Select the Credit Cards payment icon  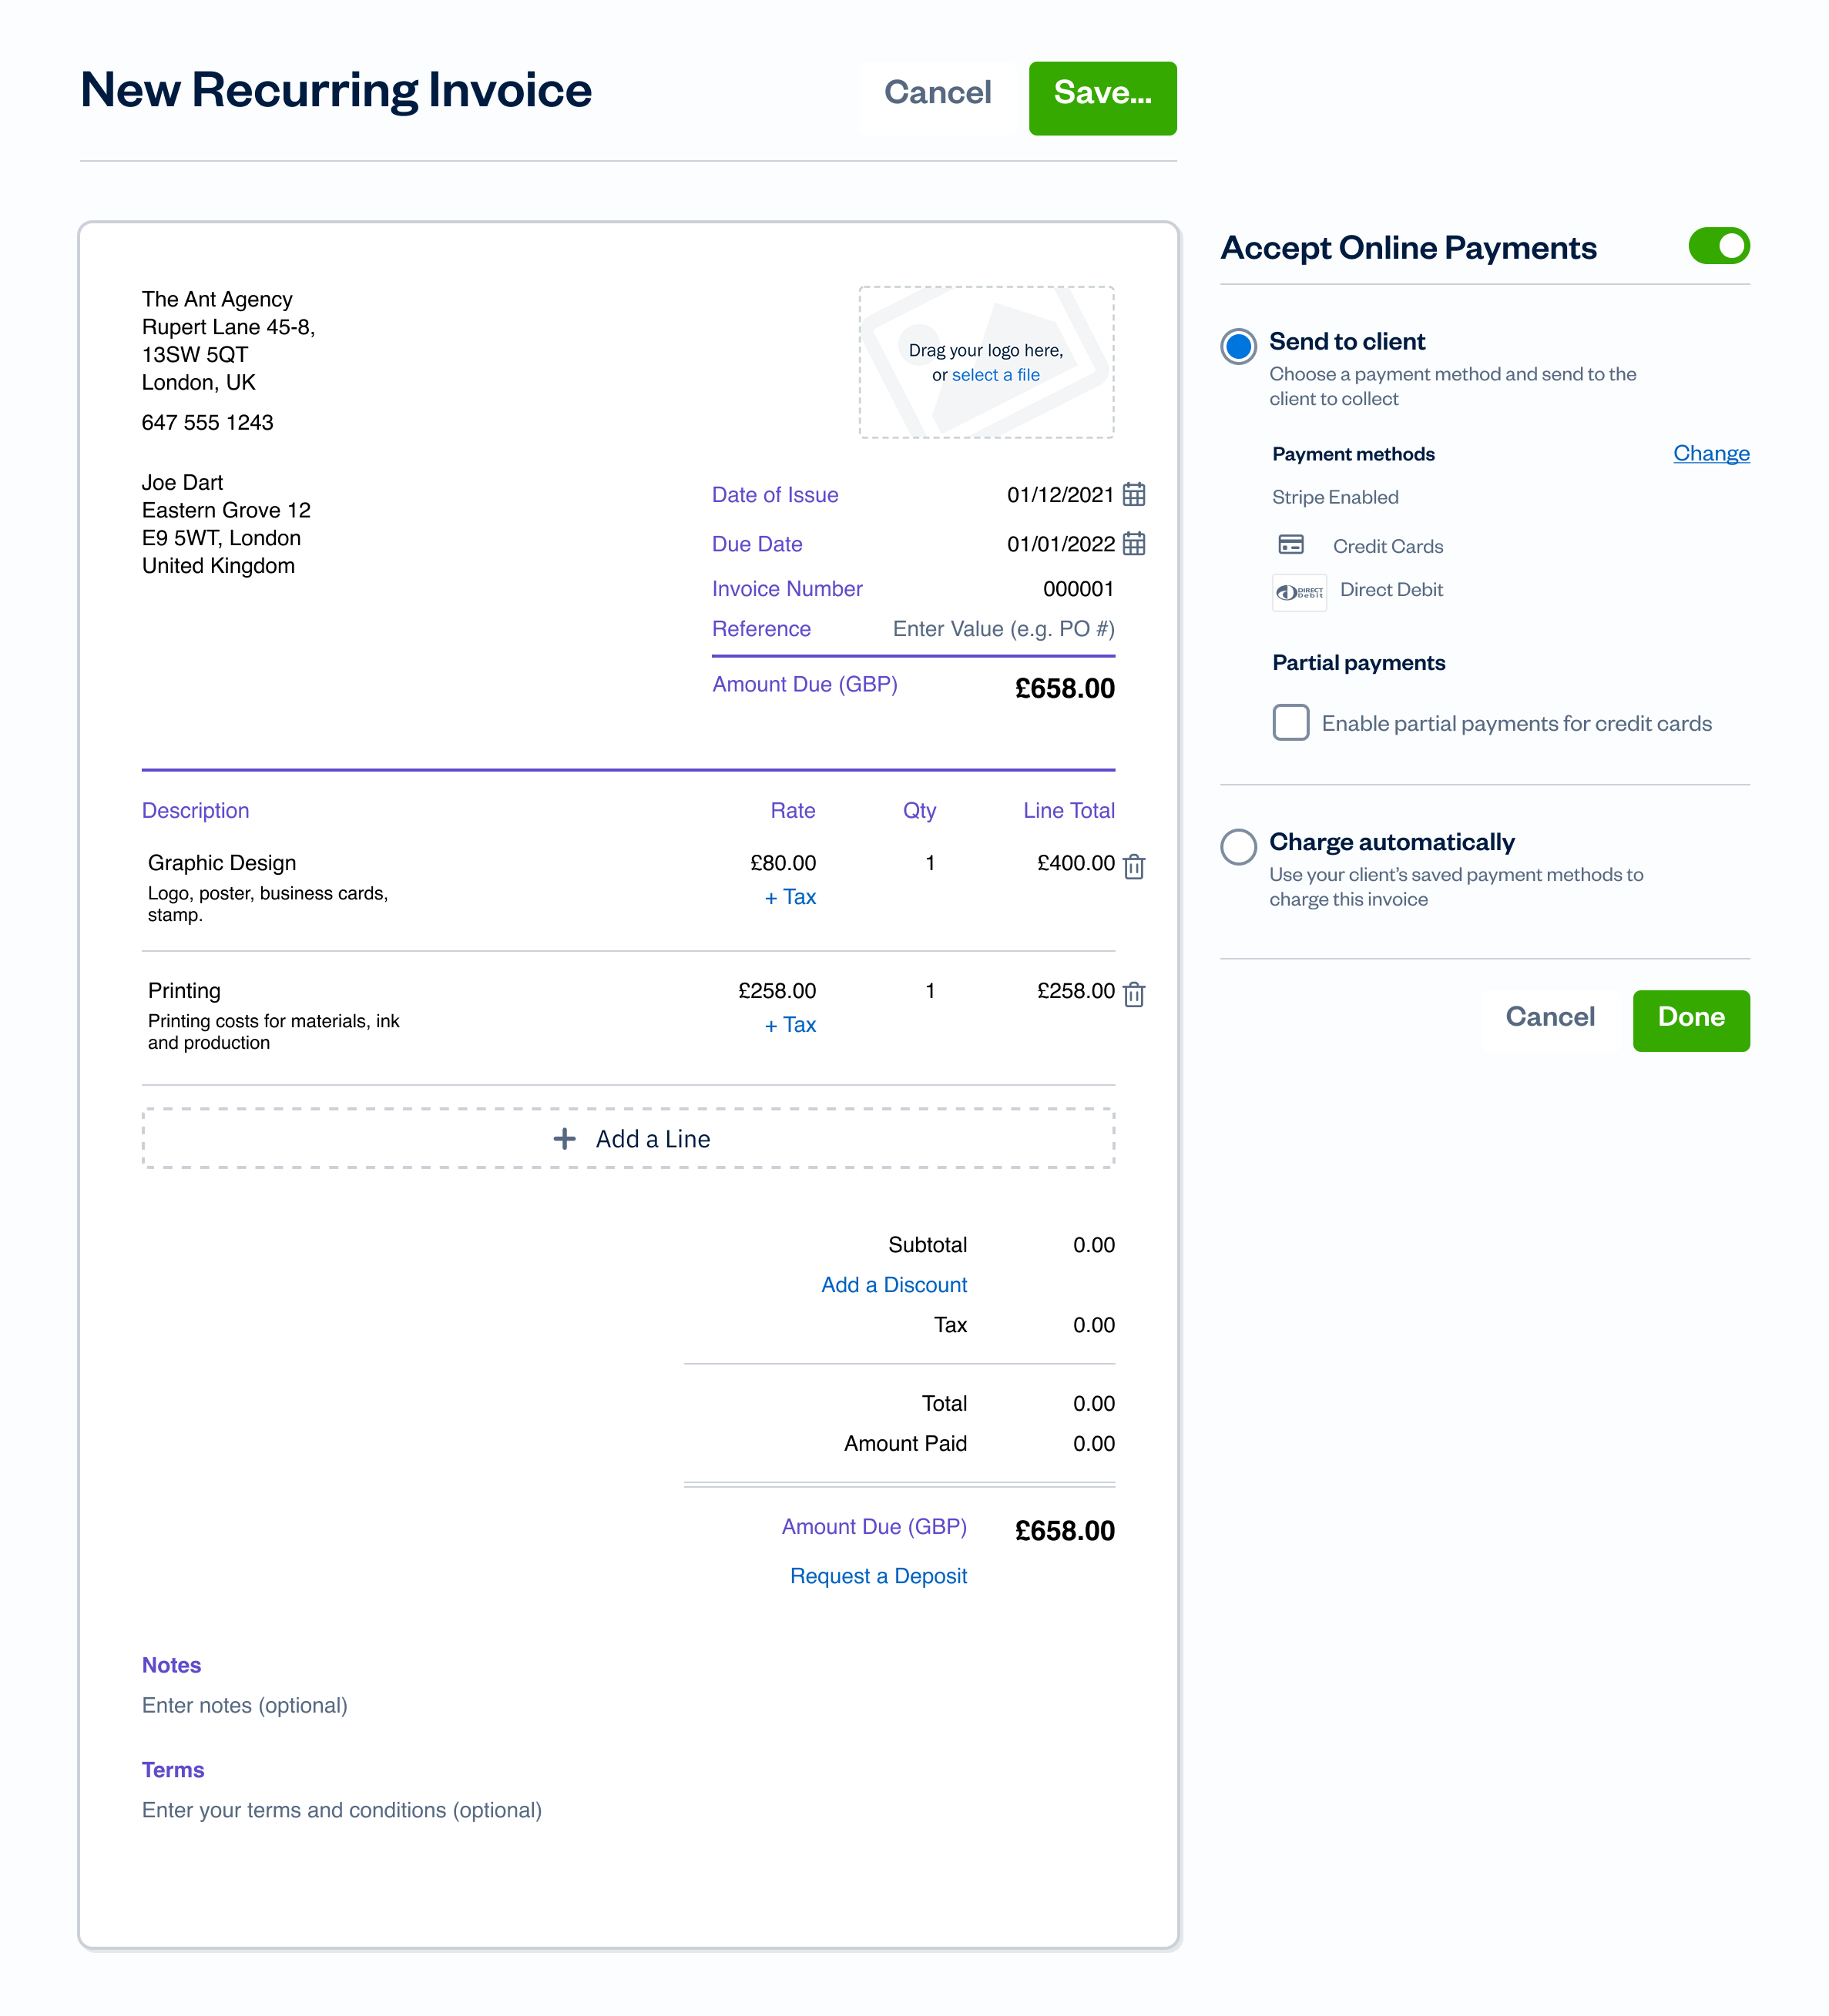coord(1290,545)
